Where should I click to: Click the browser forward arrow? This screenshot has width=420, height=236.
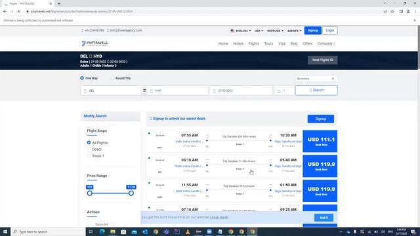[12, 12]
